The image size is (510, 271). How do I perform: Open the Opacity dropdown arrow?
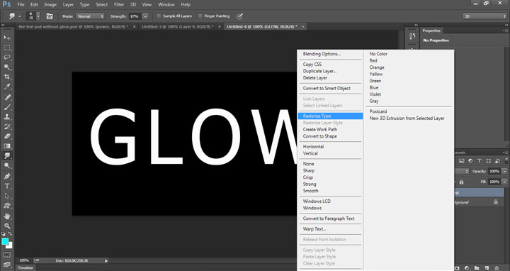tap(504, 172)
